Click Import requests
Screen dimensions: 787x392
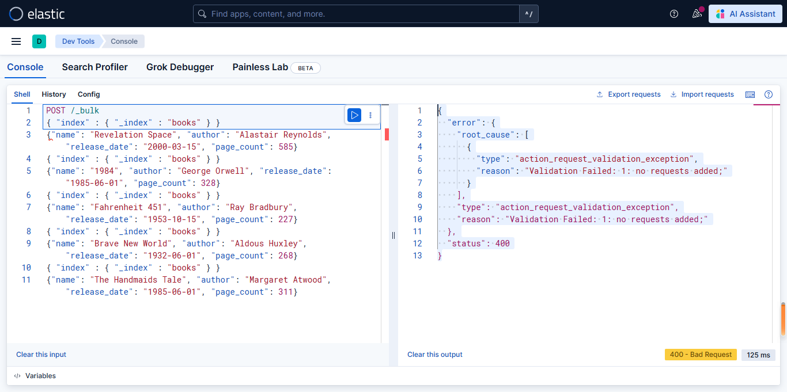pyautogui.click(x=702, y=94)
